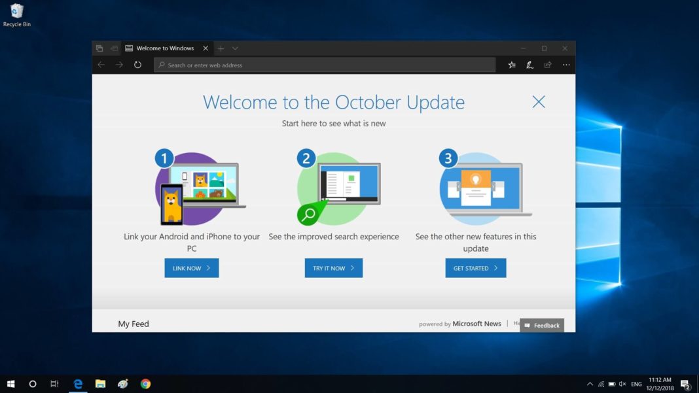Select the Welcome to Windows tab
The height and width of the screenshot is (393, 699).
(x=164, y=48)
